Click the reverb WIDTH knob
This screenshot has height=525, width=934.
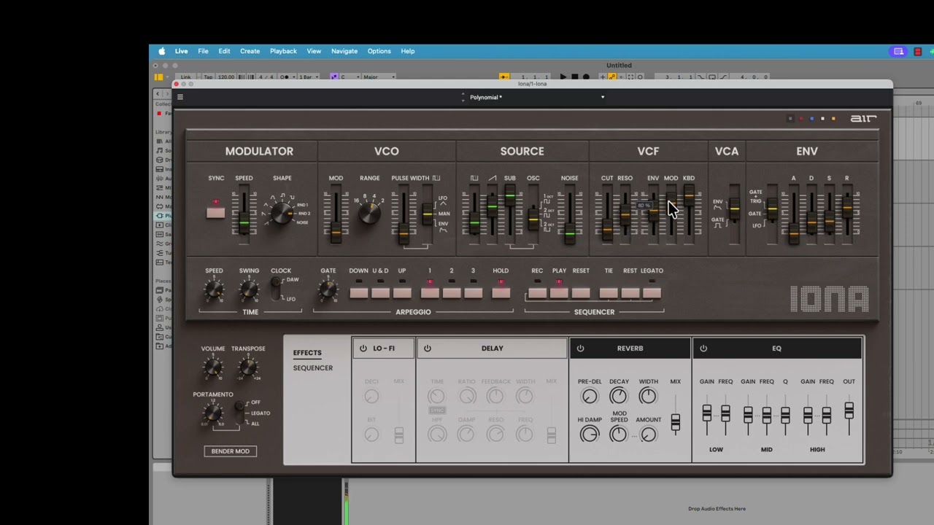tap(648, 396)
